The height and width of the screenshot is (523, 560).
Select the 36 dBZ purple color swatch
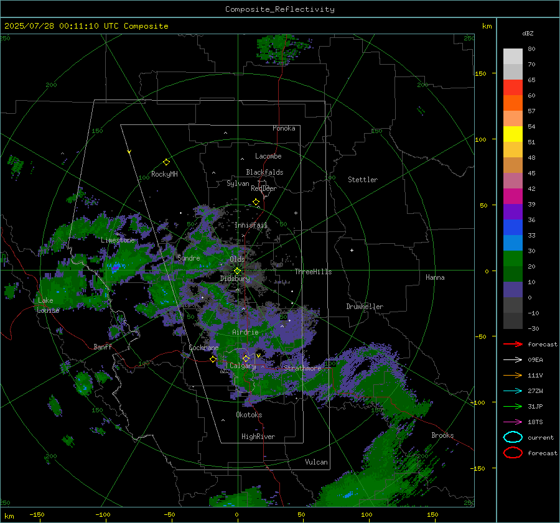point(513,211)
